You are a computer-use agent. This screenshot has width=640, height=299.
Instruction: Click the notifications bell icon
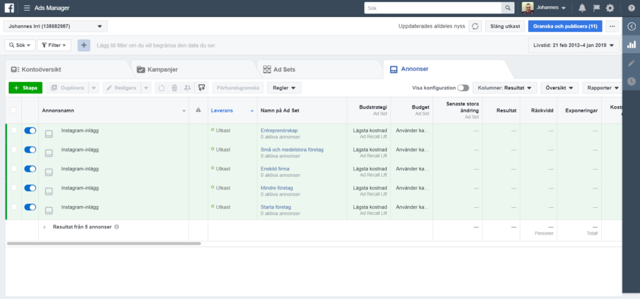pyautogui.click(x=582, y=8)
